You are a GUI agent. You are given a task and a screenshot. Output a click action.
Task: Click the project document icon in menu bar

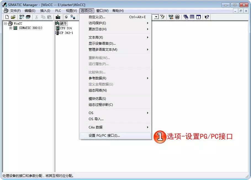pyautogui.click(x=6, y=10)
